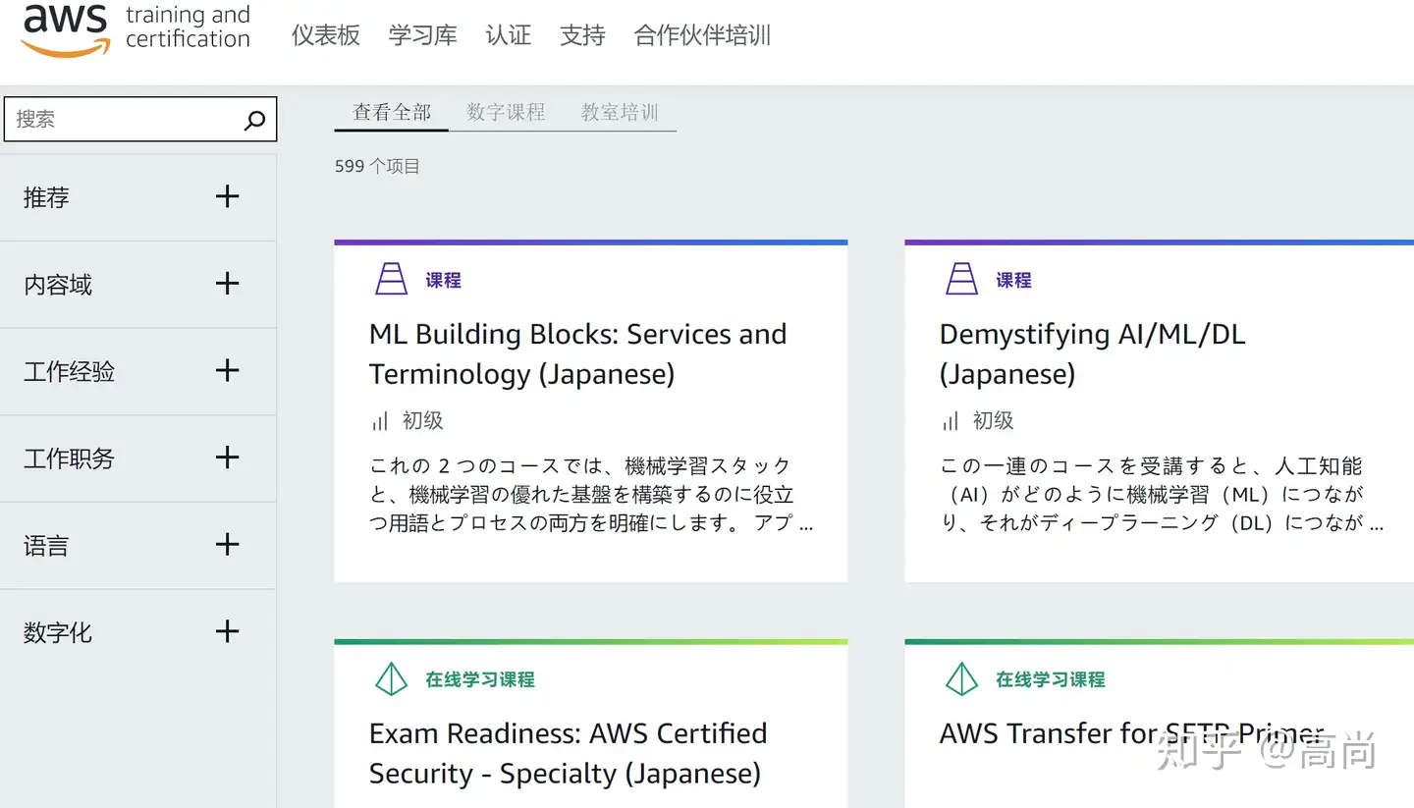Focus the 搜索 search input field
The image size is (1414, 808).
point(123,120)
